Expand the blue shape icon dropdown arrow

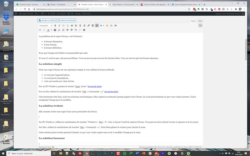[x=104, y=26]
